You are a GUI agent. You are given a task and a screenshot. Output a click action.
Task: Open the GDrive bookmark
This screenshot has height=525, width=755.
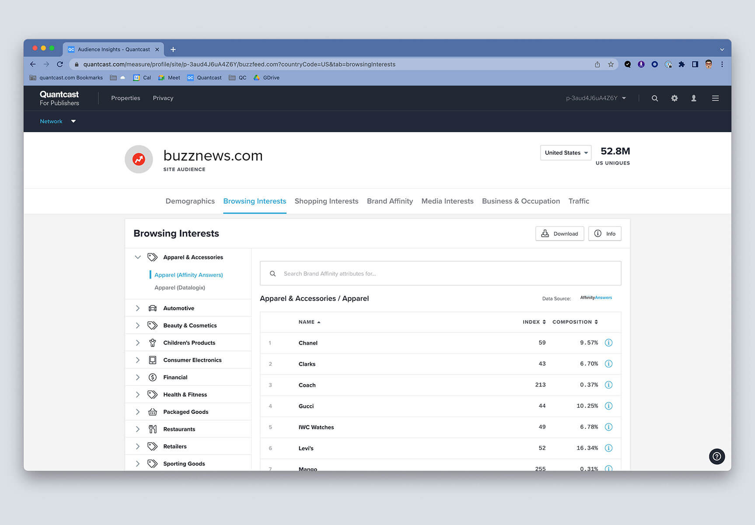(x=266, y=77)
